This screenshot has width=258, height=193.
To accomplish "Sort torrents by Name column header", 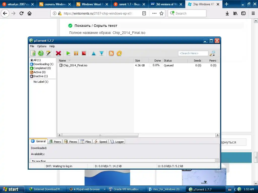I will point(95,61).
